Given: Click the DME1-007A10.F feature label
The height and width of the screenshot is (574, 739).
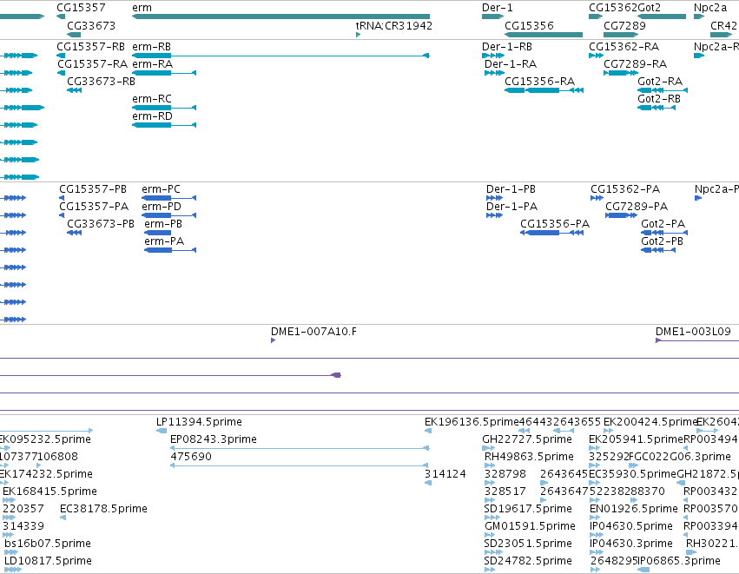Looking at the screenshot, I should [313, 332].
